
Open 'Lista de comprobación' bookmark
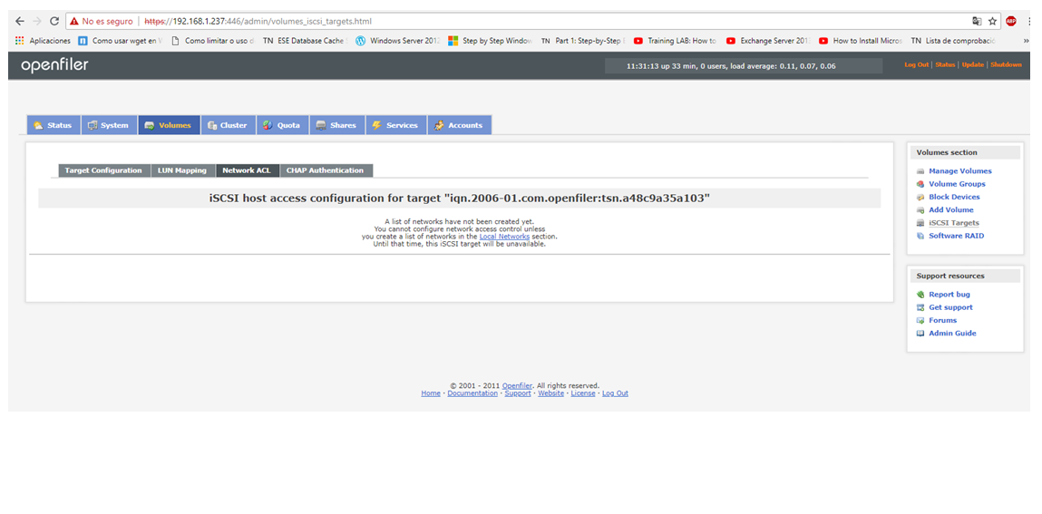tap(953, 41)
